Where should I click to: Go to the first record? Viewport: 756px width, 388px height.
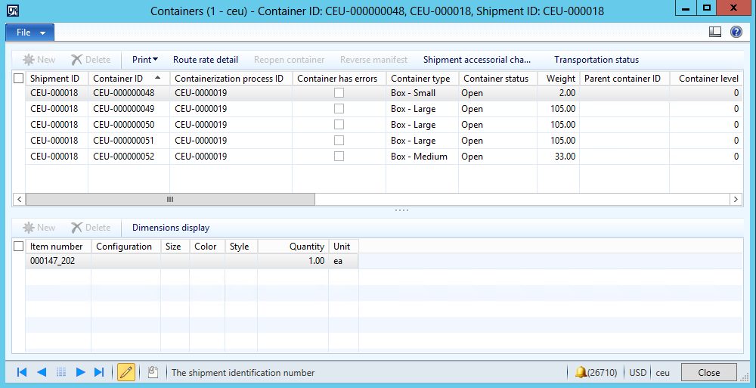coord(22,372)
